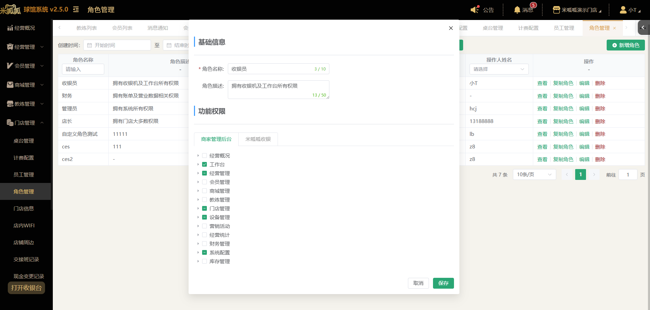The width and height of the screenshot is (650, 310).
Task: Click the calendar icon in 开始时间 field
Action: pyautogui.click(x=90, y=45)
